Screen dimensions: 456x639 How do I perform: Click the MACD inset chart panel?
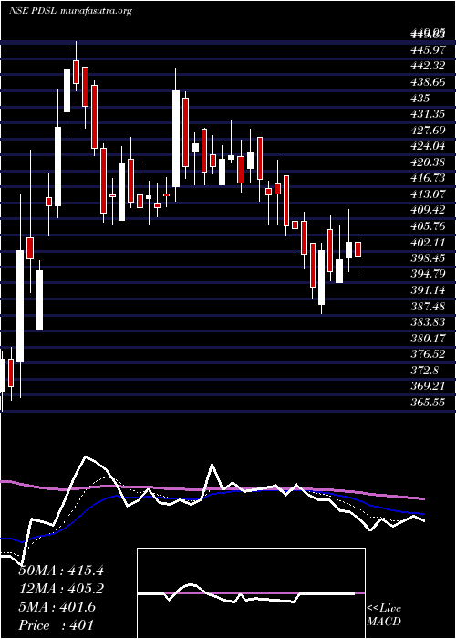coord(251,593)
